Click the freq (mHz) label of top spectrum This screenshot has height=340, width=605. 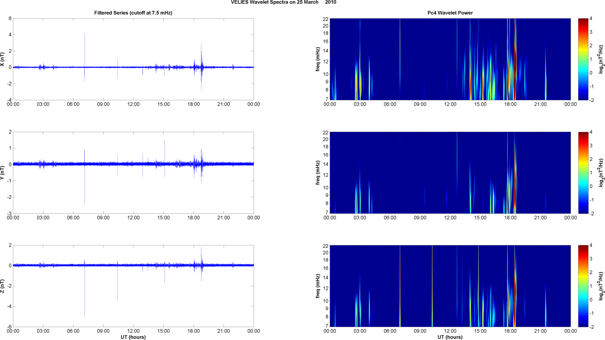(318, 59)
